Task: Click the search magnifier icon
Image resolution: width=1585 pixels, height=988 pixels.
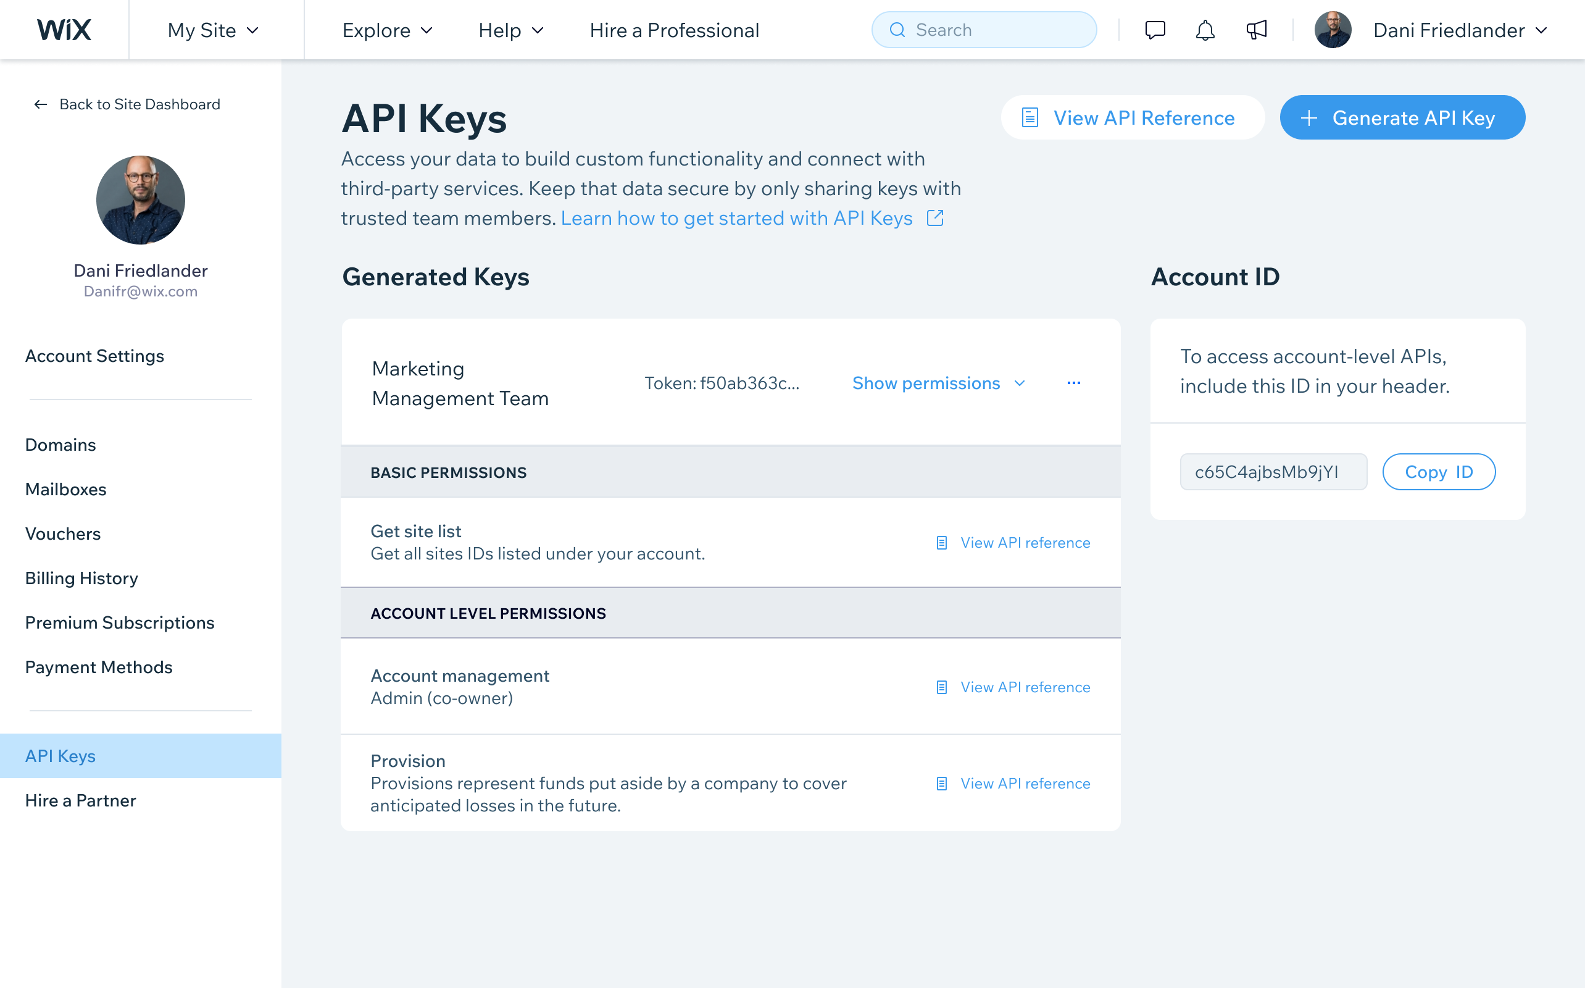Action: tap(897, 30)
